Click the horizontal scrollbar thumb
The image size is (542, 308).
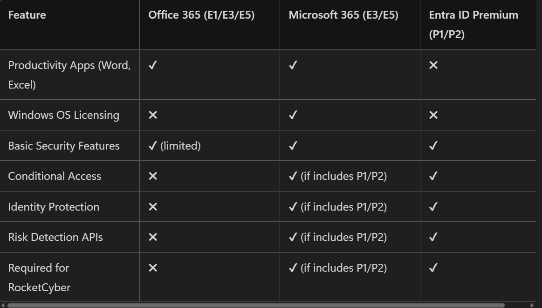(x=256, y=306)
